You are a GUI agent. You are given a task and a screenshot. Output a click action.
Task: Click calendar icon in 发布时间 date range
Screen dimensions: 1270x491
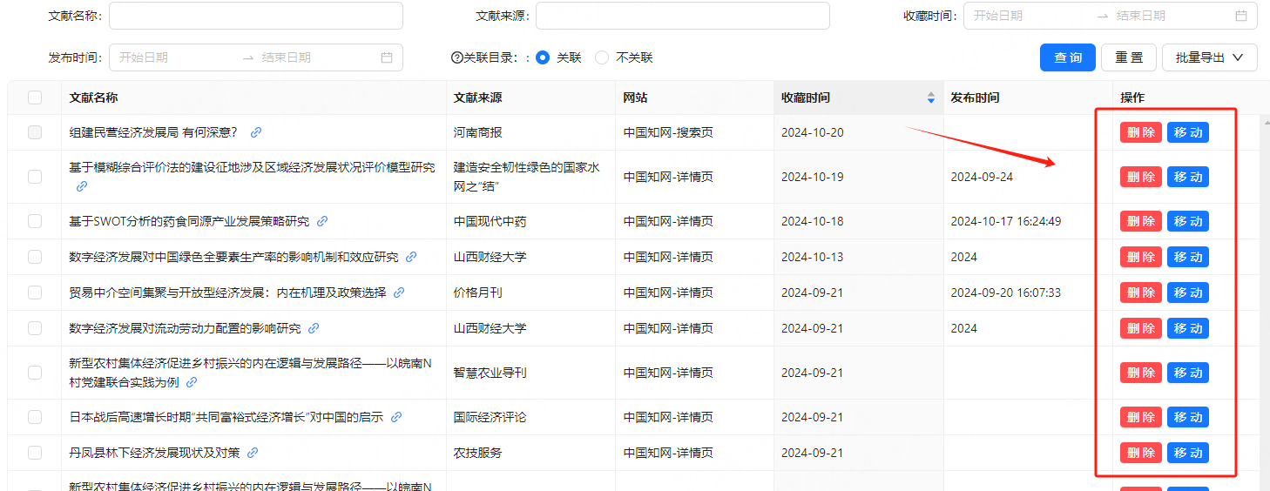tap(387, 57)
